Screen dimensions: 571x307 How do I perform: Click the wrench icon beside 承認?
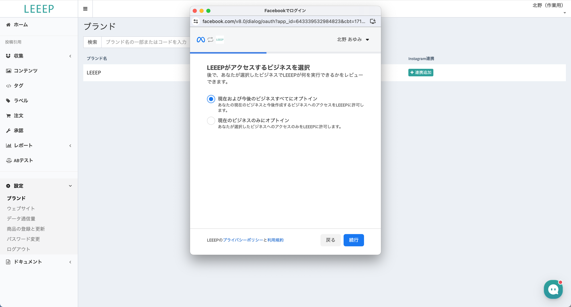tap(8, 131)
